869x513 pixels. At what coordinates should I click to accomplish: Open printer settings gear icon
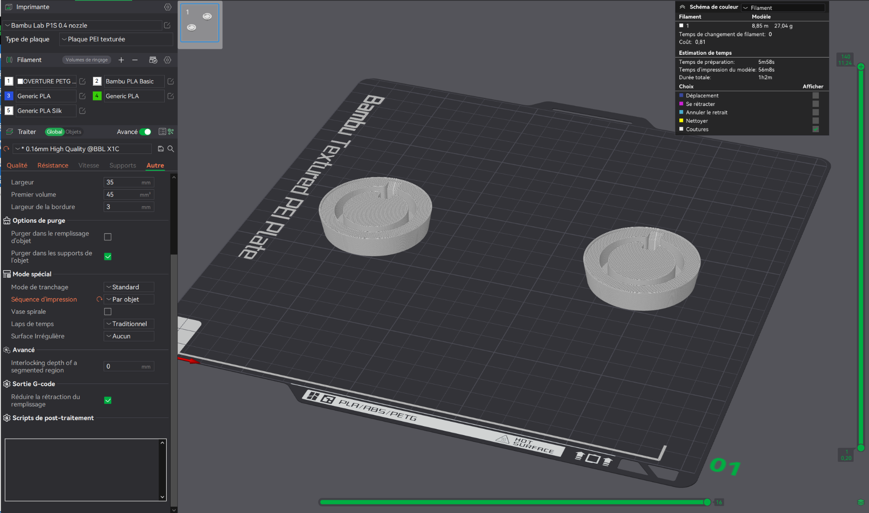tap(168, 7)
